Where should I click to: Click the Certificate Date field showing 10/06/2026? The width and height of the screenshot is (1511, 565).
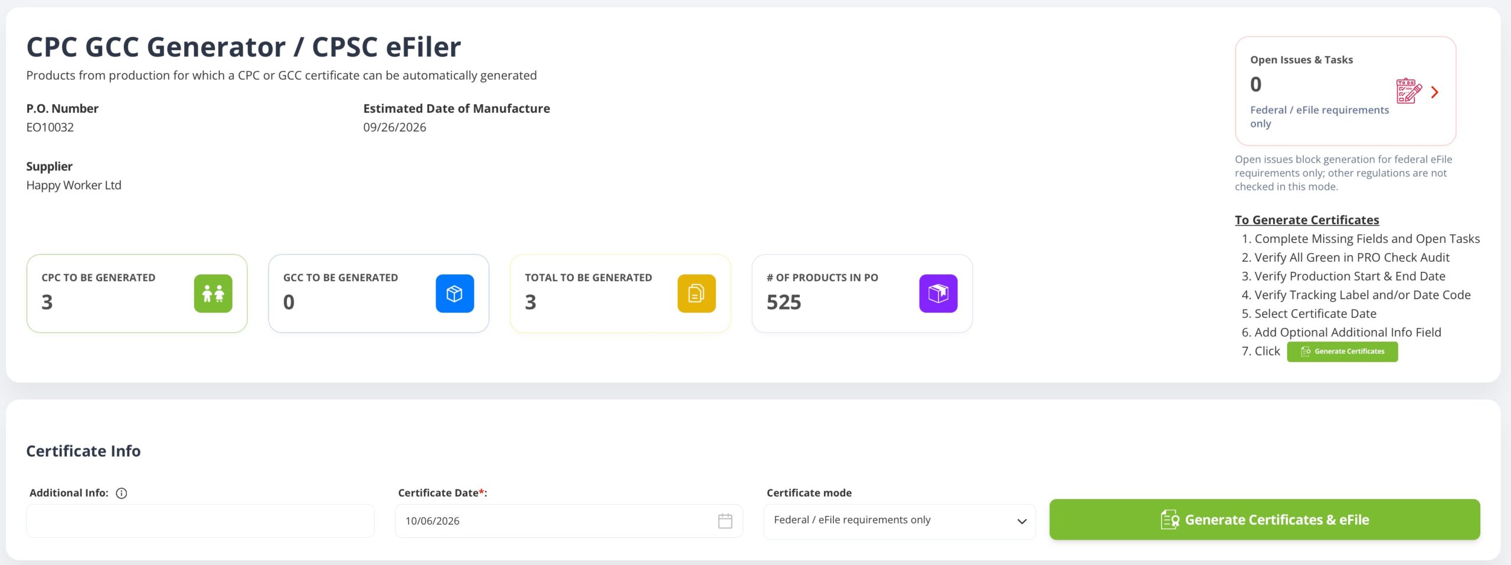569,521
